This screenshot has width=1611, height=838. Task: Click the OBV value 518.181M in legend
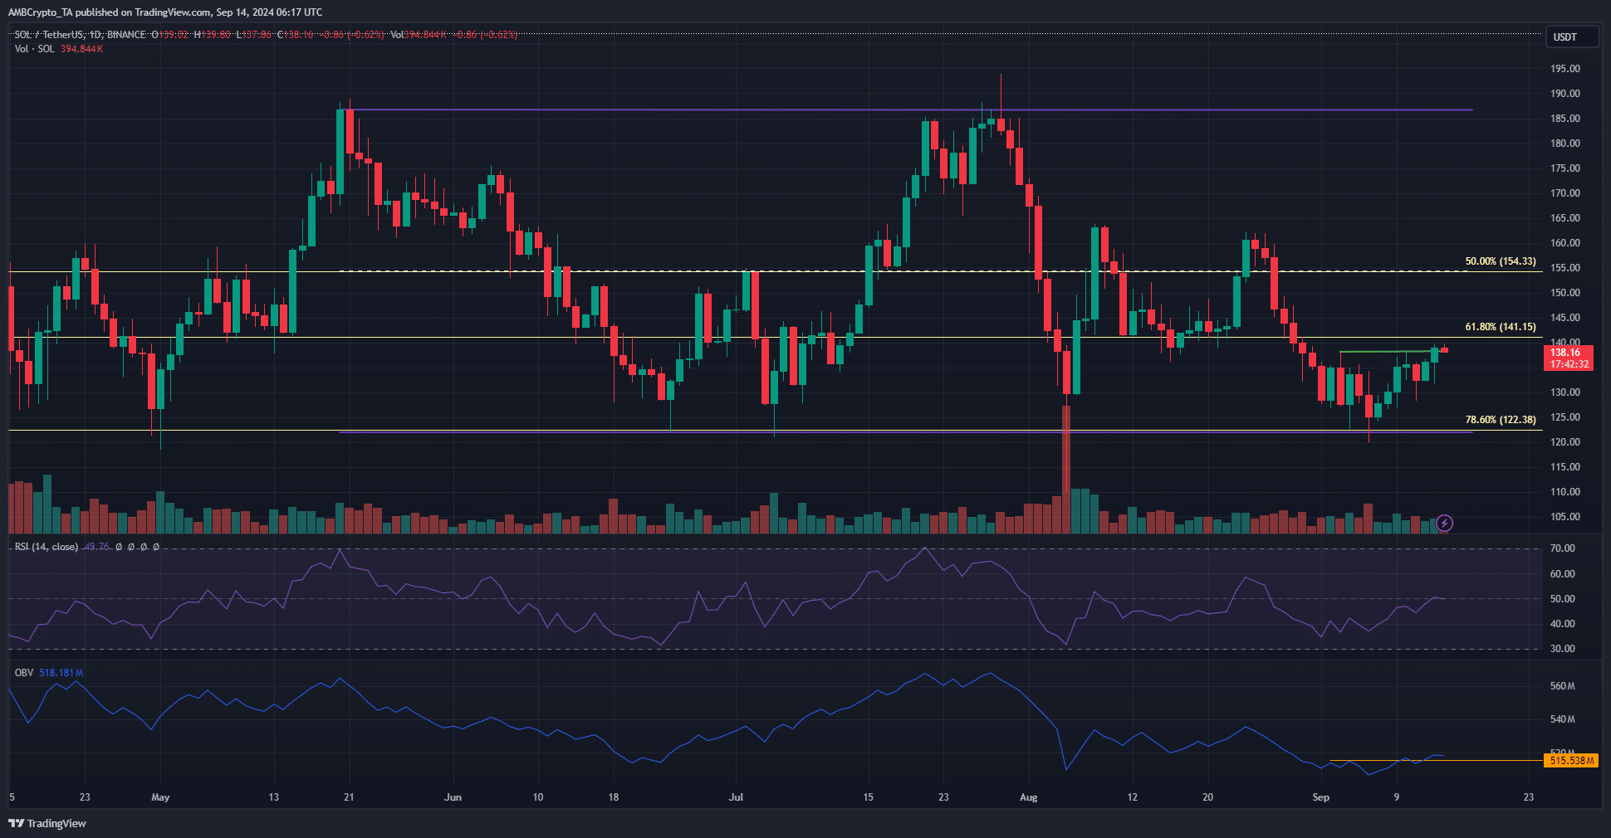(x=61, y=673)
